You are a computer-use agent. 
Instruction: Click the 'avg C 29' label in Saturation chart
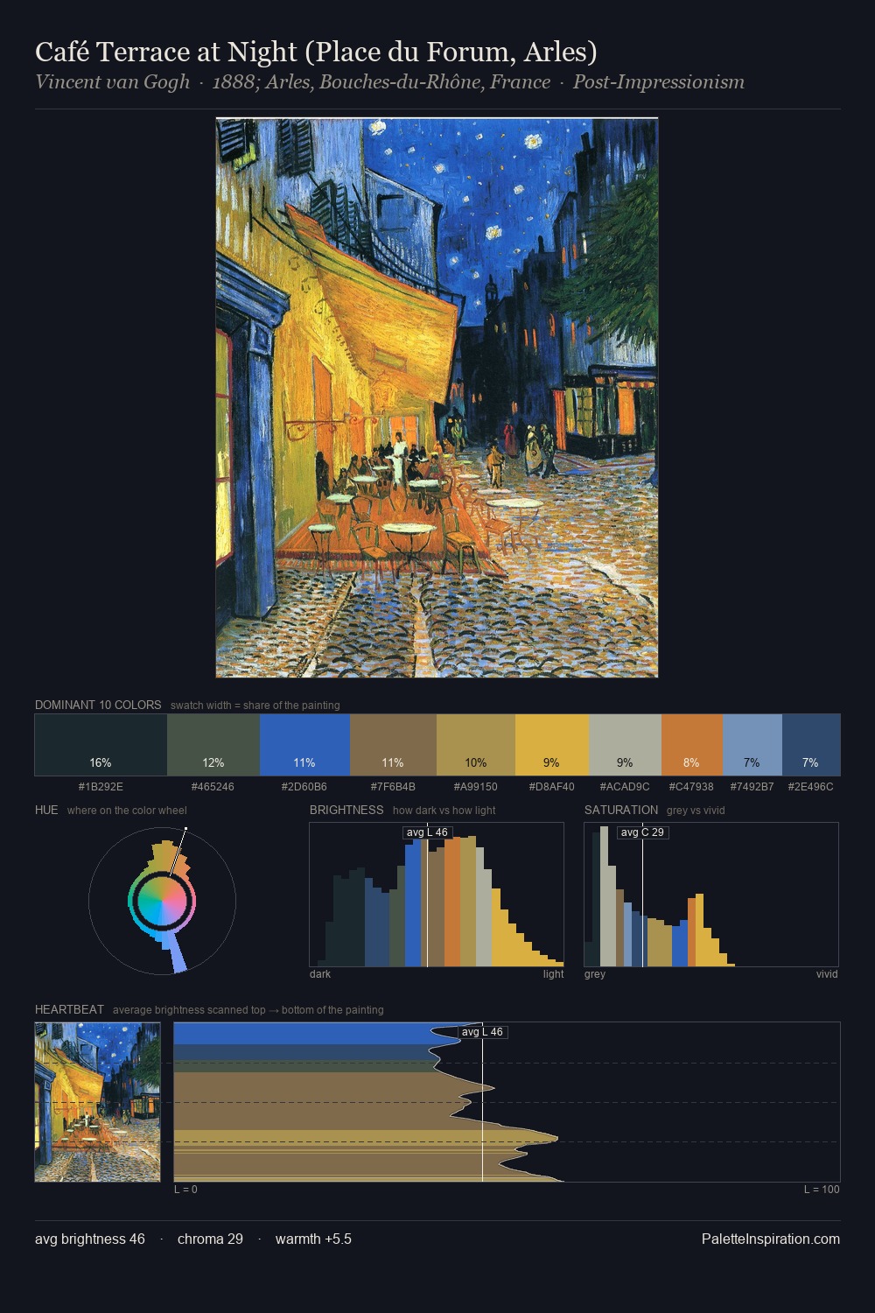[x=642, y=832]
